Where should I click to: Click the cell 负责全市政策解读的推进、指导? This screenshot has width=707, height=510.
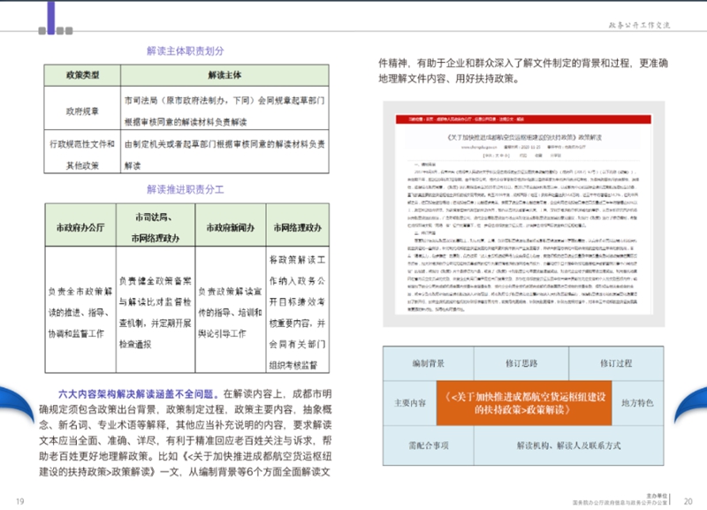coord(80,309)
